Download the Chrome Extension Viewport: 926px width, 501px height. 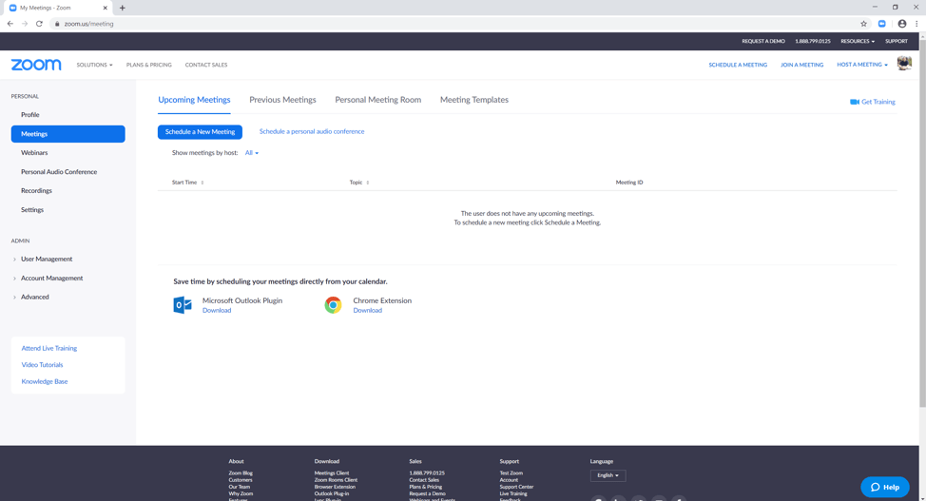point(367,311)
